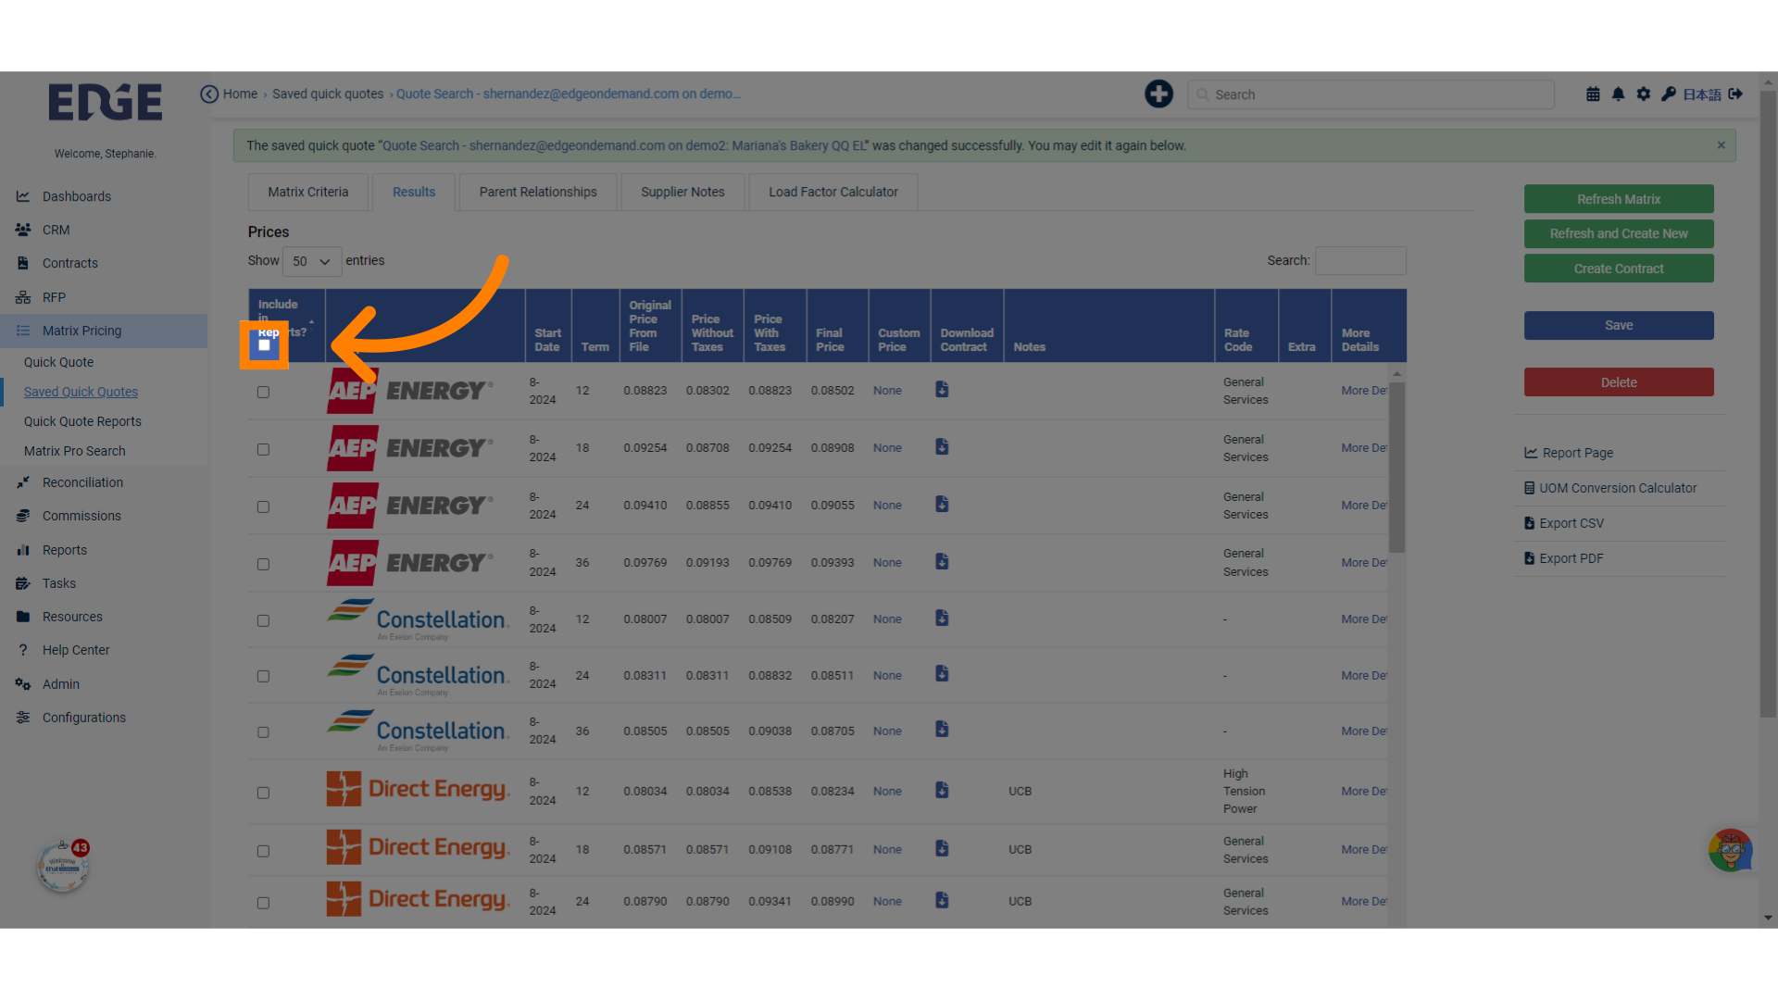Screen dimensions: 1778x1000
Task: Open custom price None for AEP 12-term row
Action: click(887, 391)
